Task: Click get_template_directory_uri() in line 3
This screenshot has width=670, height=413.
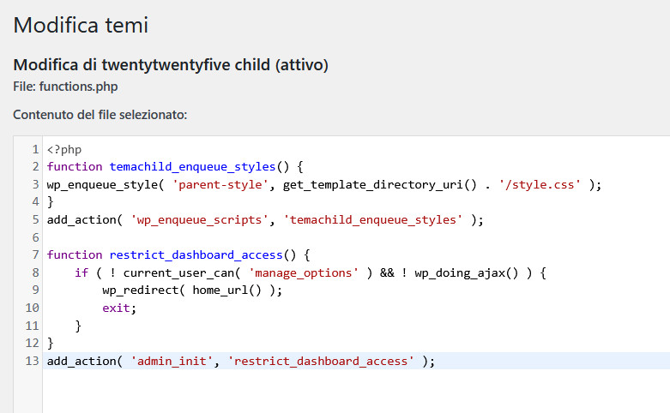Action: click(379, 185)
